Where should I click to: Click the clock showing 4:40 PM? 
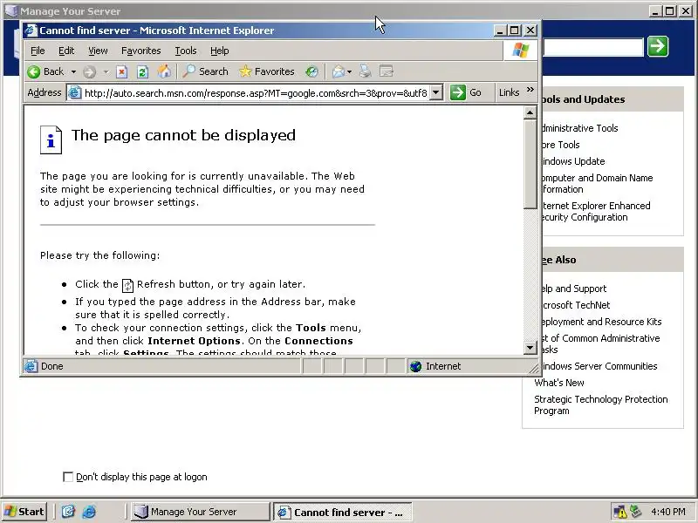coord(668,512)
